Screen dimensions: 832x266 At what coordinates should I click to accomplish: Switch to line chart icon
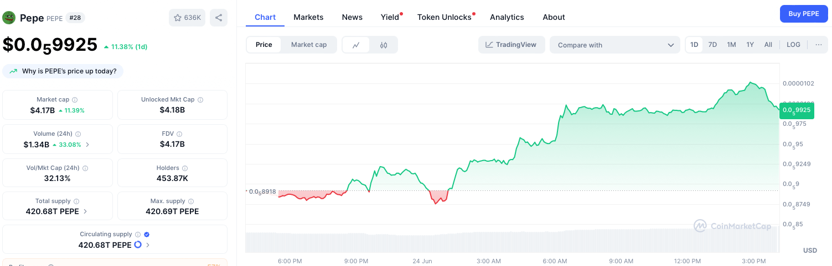(x=356, y=45)
